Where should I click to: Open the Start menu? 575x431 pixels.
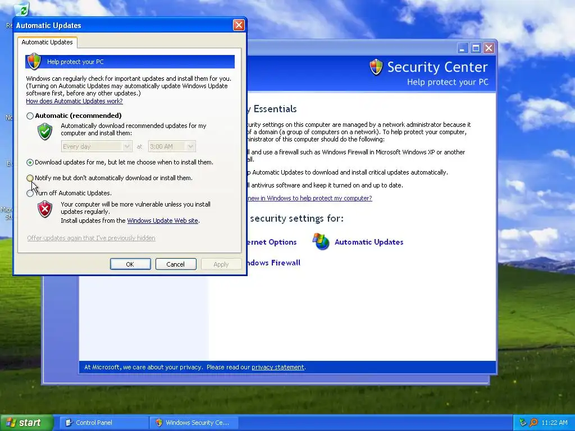click(x=26, y=423)
